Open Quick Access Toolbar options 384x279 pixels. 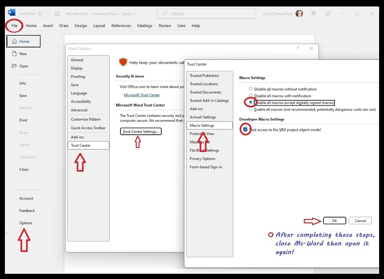88,128
